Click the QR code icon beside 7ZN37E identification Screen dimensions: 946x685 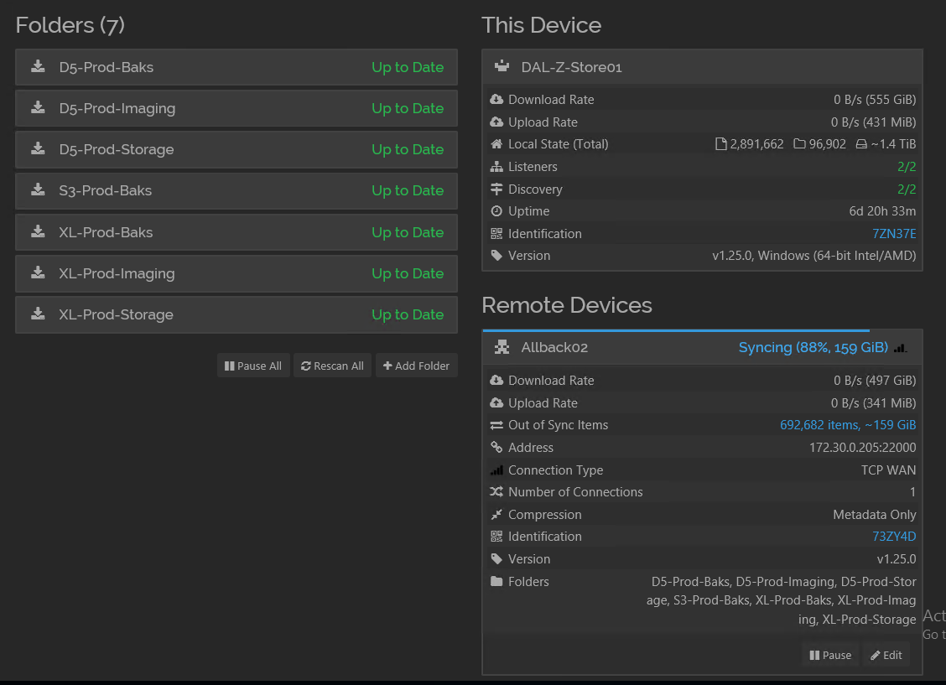click(496, 233)
